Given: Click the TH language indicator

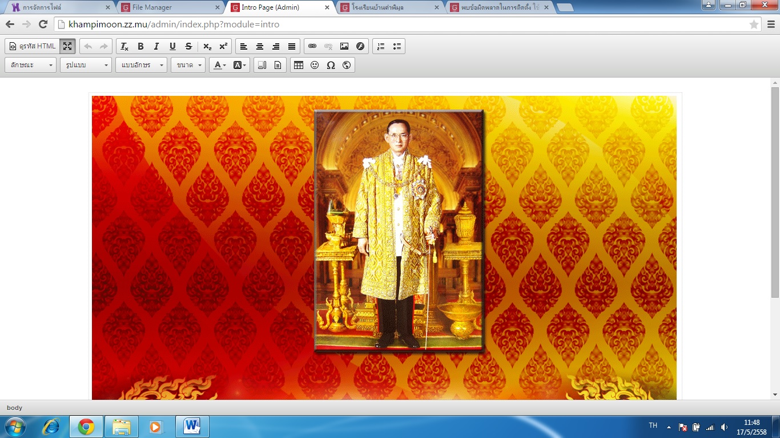Looking at the screenshot, I should [653, 425].
